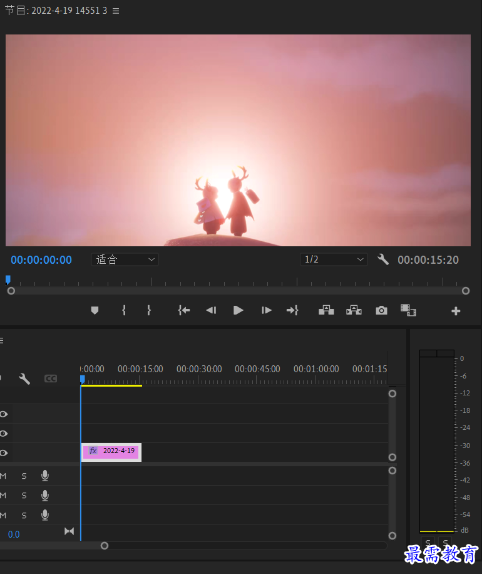The width and height of the screenshot is (482, 574).
Task: Click the go to end of master track icon
Action: pos(69,531)
